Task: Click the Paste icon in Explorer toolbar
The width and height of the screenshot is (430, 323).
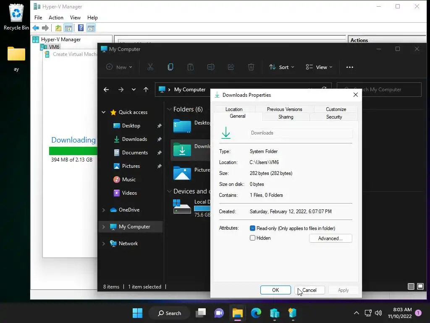Action: click(x=190, y=67)
